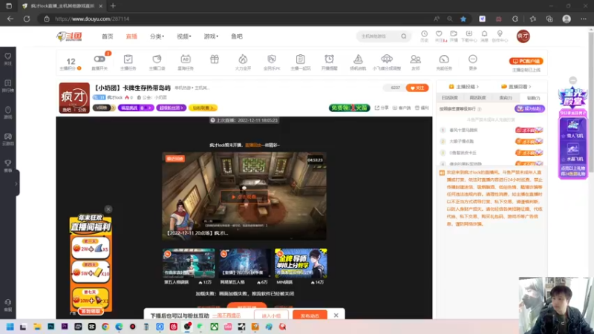Open the 直播回看 link
This screenshot has height=334, width=594.
point(516,87)
